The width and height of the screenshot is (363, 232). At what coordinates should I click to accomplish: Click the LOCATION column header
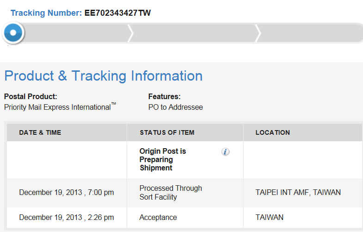pyautogui.click(x=273, y=132)
